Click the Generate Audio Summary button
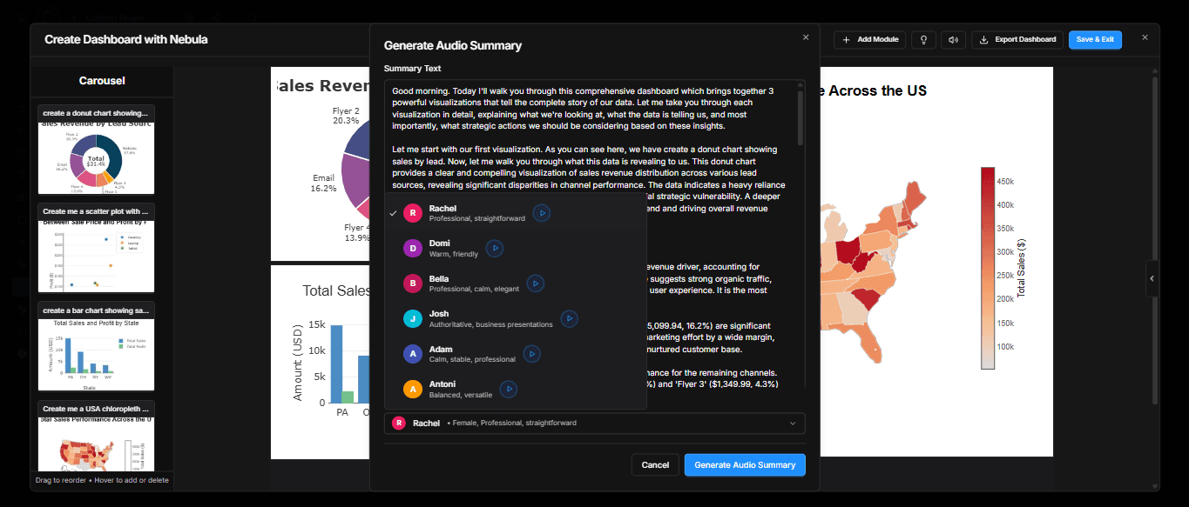The image size is (1189, 507). [x=745, y=464]
